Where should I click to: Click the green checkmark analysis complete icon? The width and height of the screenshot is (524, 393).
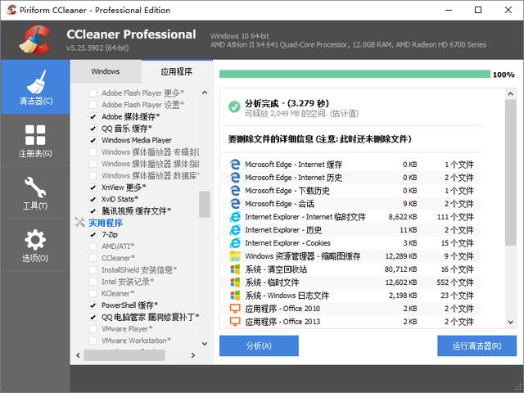pos(234,106)
